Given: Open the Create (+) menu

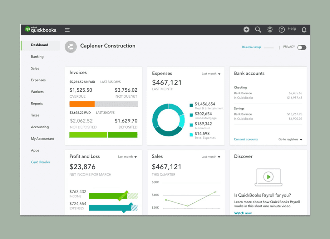Looking at the screenshot, I should (246, 29).
